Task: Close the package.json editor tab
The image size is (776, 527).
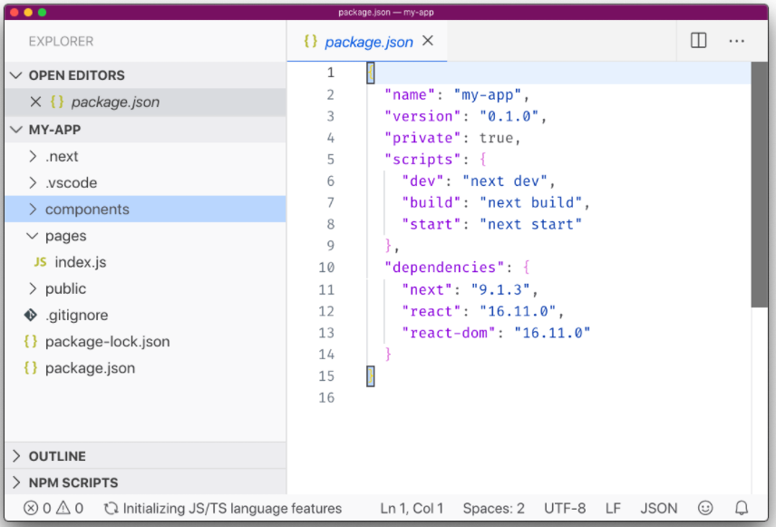Action: (x=428, y=41)
